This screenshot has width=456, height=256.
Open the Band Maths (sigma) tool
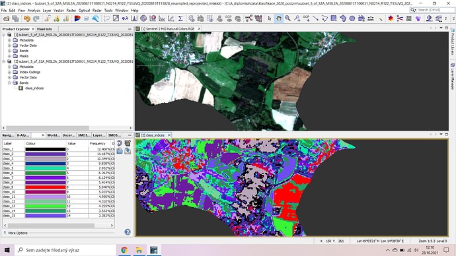click(180, 18)
